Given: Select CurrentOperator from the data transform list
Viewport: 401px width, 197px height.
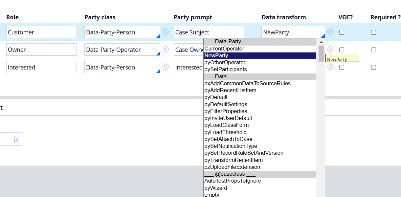Looking at the screenshot, I should point(225,49).
